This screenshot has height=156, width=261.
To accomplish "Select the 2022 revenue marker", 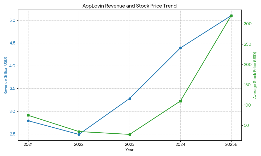I will (x=78, y=135).
